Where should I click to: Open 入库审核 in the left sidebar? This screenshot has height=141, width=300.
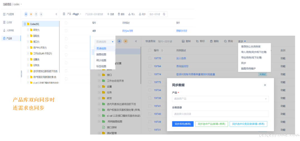(9, 30)
